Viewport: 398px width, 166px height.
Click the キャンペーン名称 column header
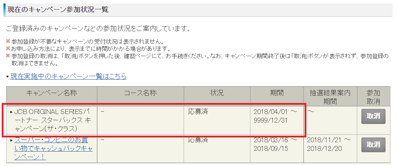[52, 93]
